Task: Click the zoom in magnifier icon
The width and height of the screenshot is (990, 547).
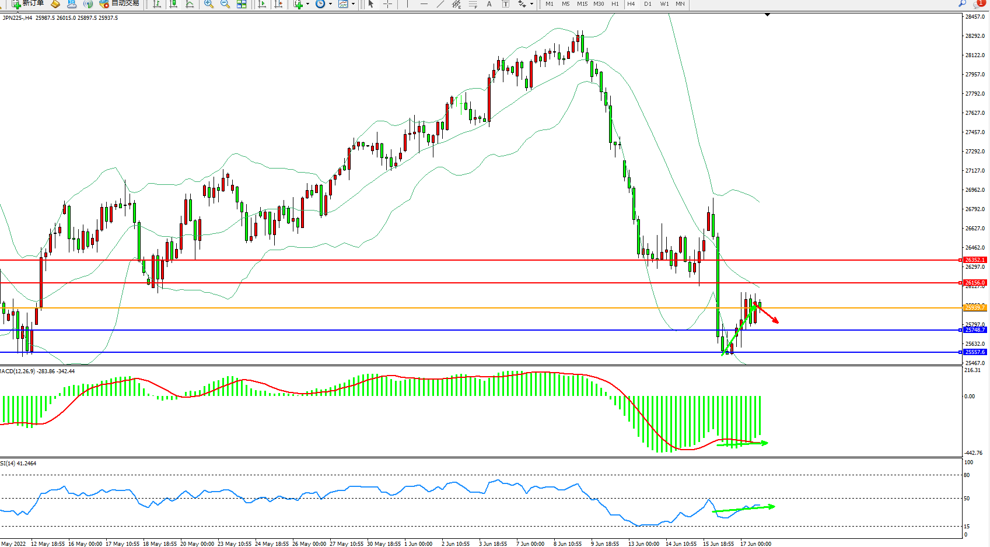Action: 208,4
